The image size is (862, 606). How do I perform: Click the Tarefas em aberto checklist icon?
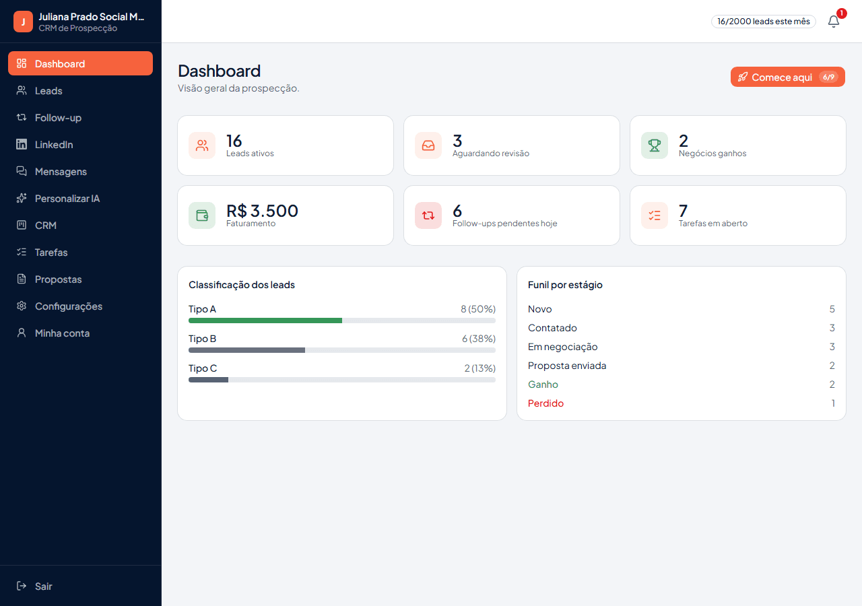[655, 215]
